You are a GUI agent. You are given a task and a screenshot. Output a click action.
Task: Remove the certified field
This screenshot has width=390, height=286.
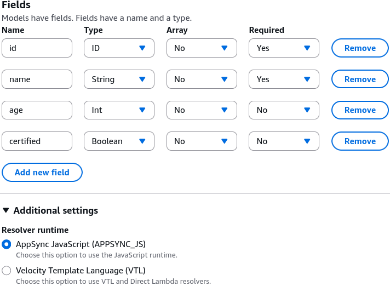[360, 141]
